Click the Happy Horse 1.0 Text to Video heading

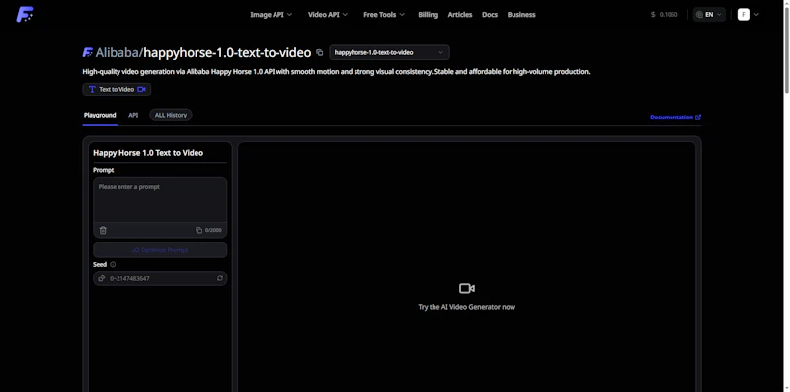(148, 153)
